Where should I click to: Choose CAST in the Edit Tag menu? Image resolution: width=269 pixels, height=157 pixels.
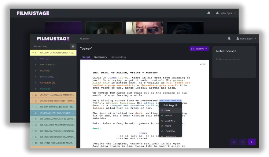point(170,110)
